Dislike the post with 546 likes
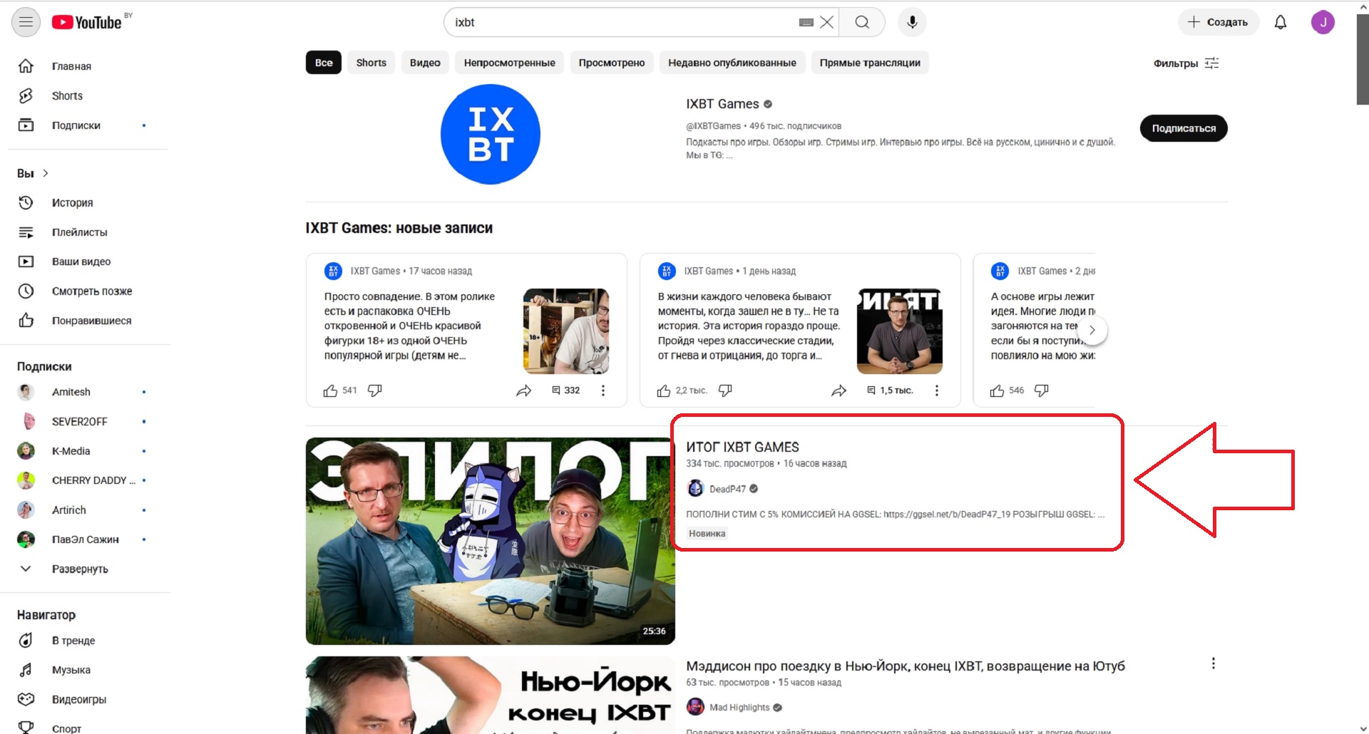The height and width of the screenshot is (734, 1369). [x=1042, y=391]
